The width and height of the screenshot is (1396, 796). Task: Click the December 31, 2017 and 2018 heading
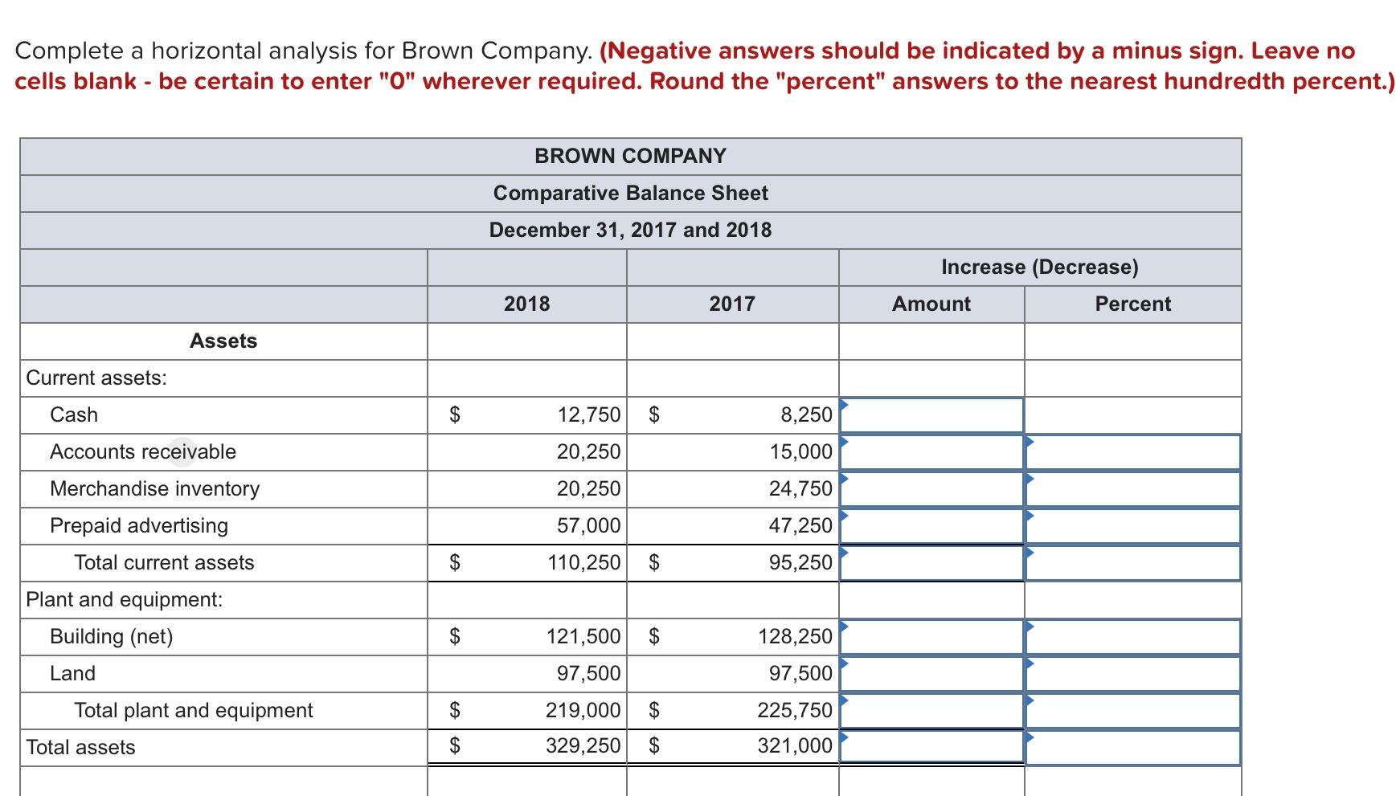[x=631, y=231]
